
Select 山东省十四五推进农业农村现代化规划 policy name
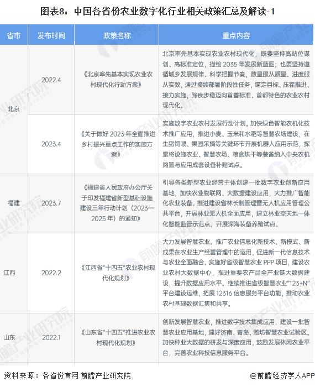(x=117, y=337)
